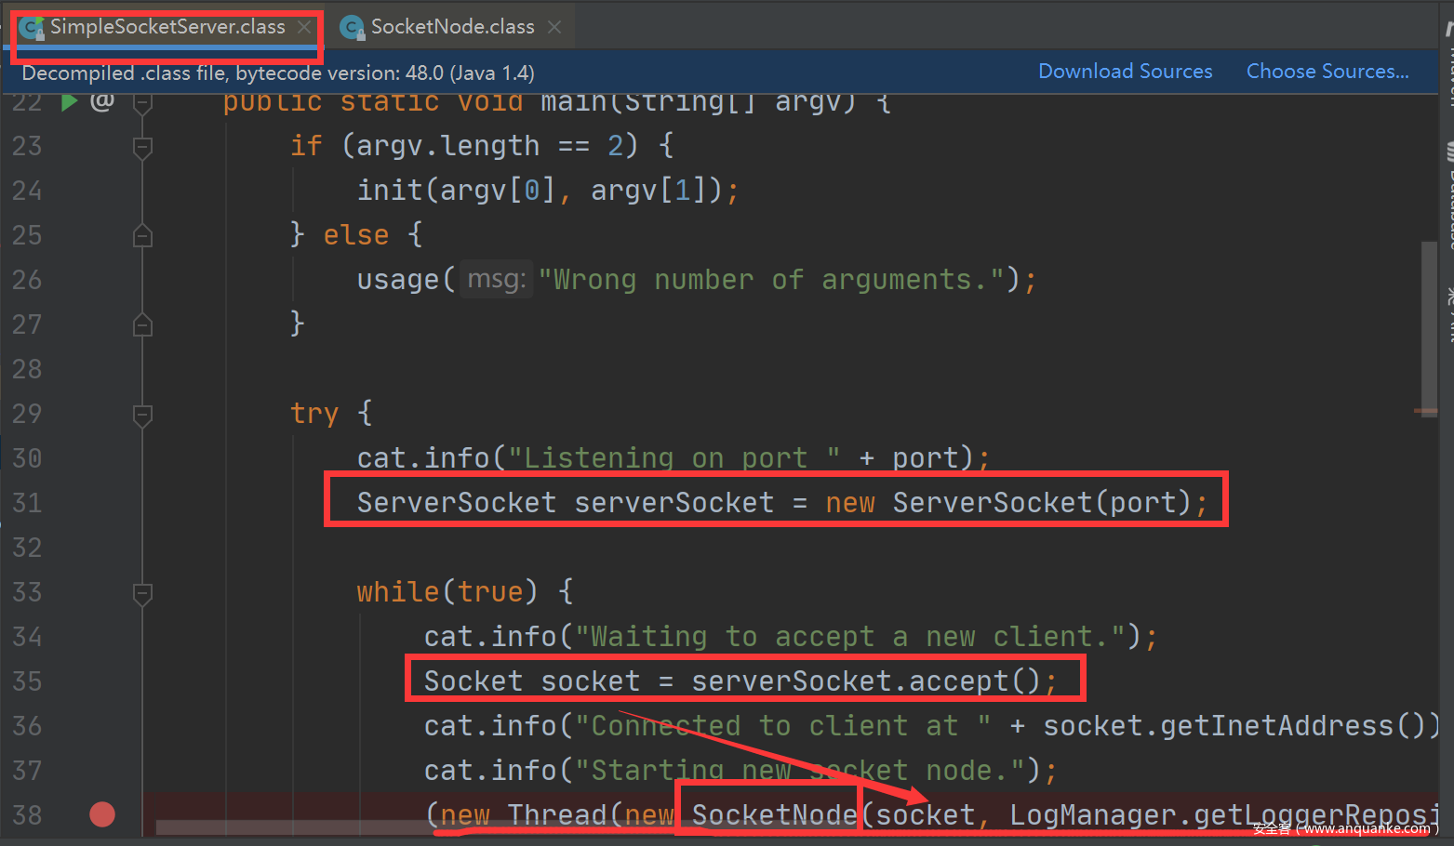Click the Choose Sources... link
Image resolution: width=1454 pixels, height=846 pixels.
pyautogui.click(x=1327, y=72)
